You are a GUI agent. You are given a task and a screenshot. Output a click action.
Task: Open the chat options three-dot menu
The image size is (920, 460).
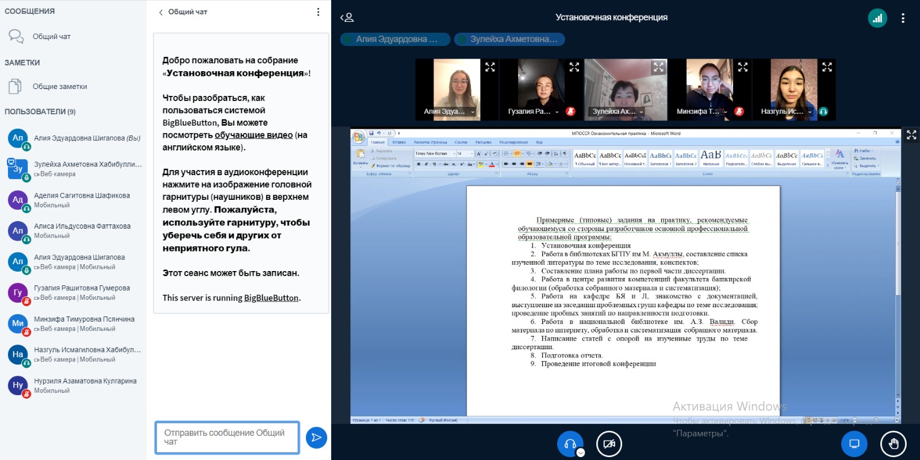318,12
